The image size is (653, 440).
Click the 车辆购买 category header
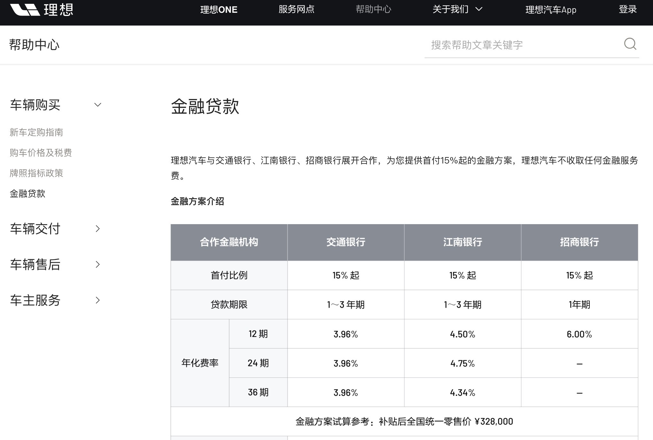[x=36, y=105]
